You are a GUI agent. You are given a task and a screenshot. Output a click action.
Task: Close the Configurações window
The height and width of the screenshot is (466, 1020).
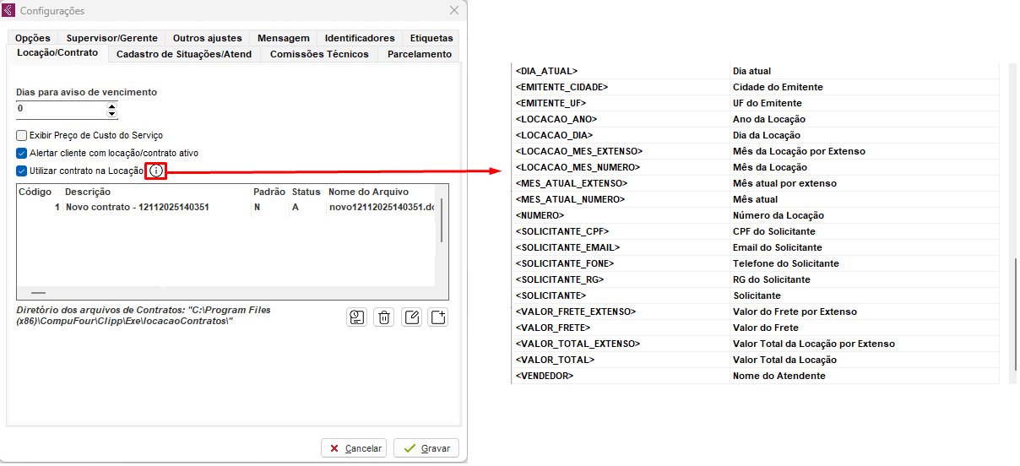(x=454, y=11)
